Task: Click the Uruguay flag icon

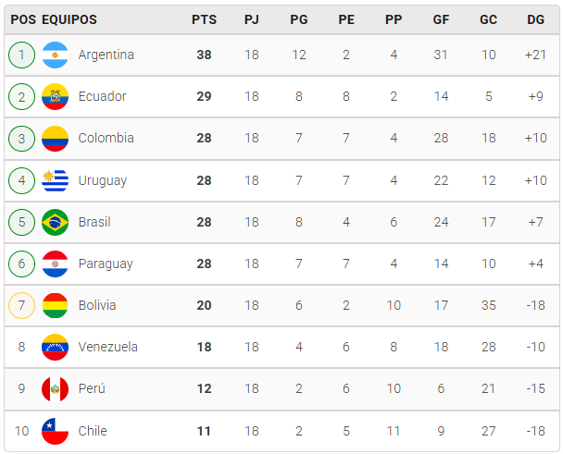Action: pos(55,180)
